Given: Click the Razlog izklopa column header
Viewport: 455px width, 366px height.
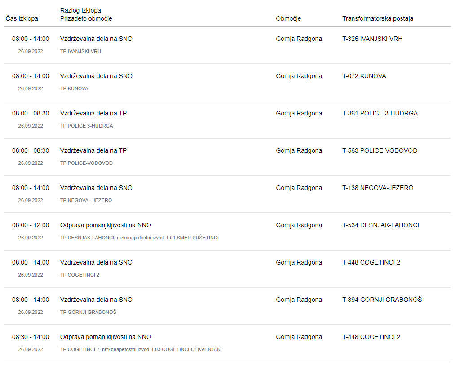Looking at the screenshot, I should [x=80, y=10].
